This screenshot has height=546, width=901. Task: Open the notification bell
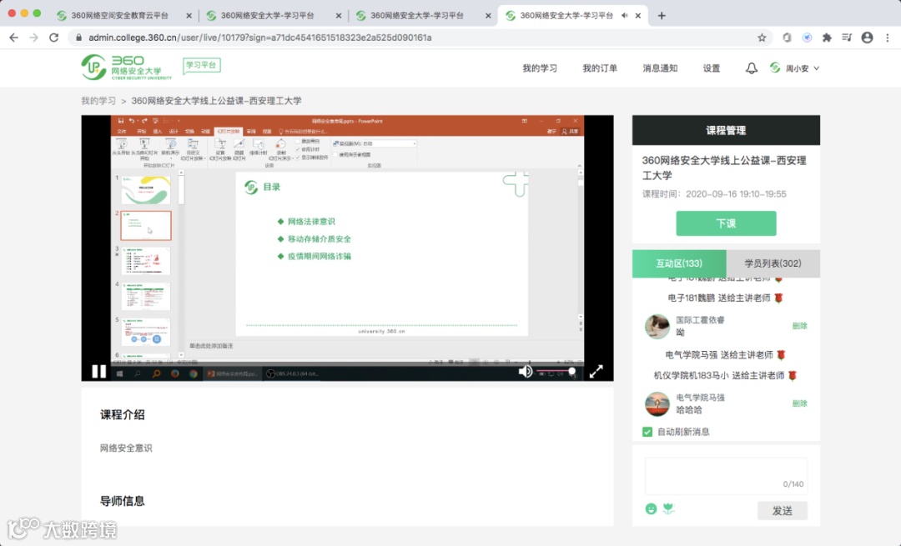point(751,68)
